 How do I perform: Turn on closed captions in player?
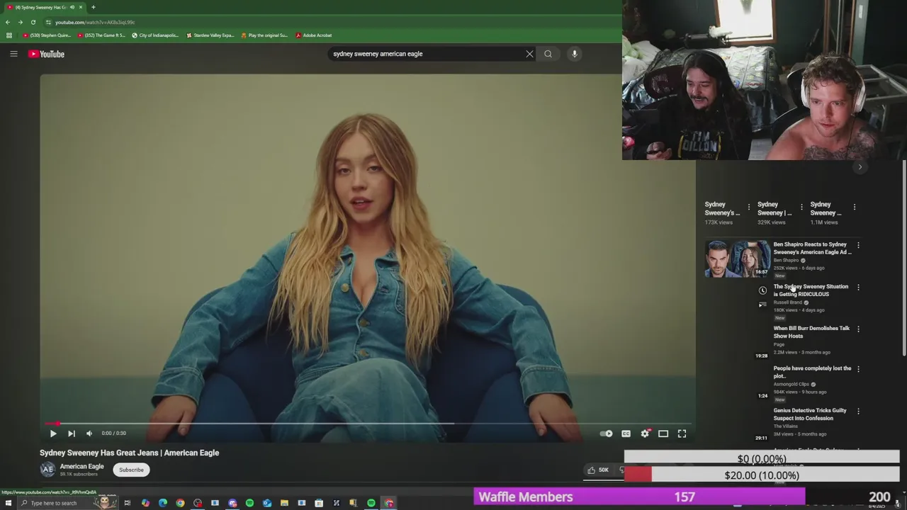(x=626, y=433)
